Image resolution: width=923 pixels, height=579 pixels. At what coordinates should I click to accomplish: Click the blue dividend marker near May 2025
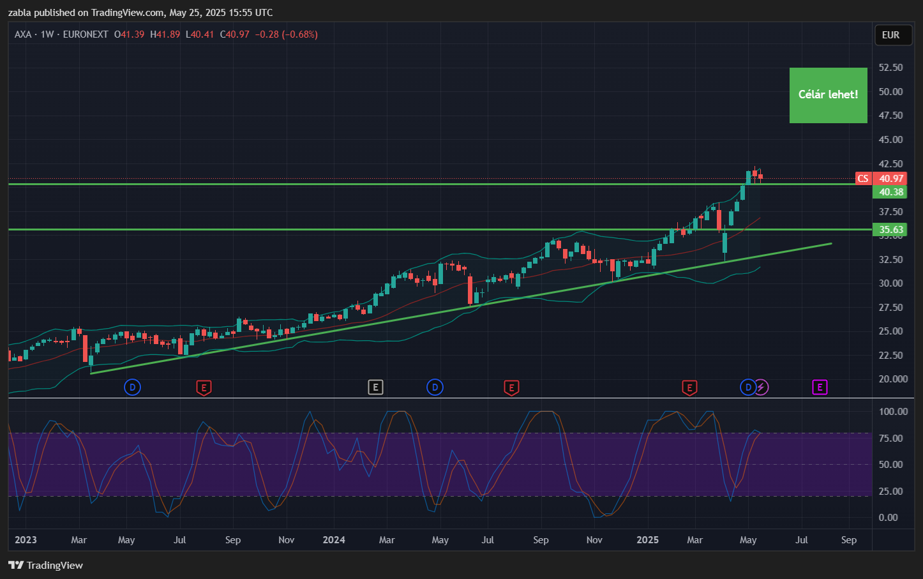(x=747, y=387)
